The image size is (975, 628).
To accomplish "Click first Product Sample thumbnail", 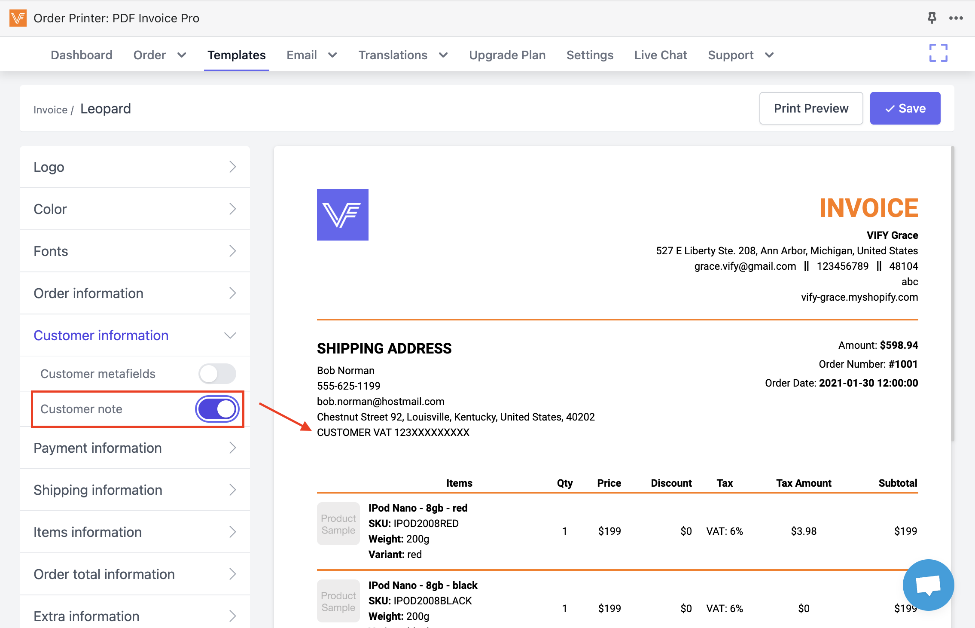I will [338, 524].
